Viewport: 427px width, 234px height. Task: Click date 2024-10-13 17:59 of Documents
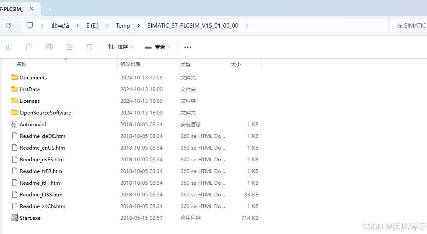141,77
